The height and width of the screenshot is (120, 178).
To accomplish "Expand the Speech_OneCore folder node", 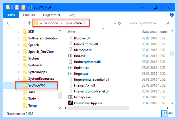I will coord(19,52).
